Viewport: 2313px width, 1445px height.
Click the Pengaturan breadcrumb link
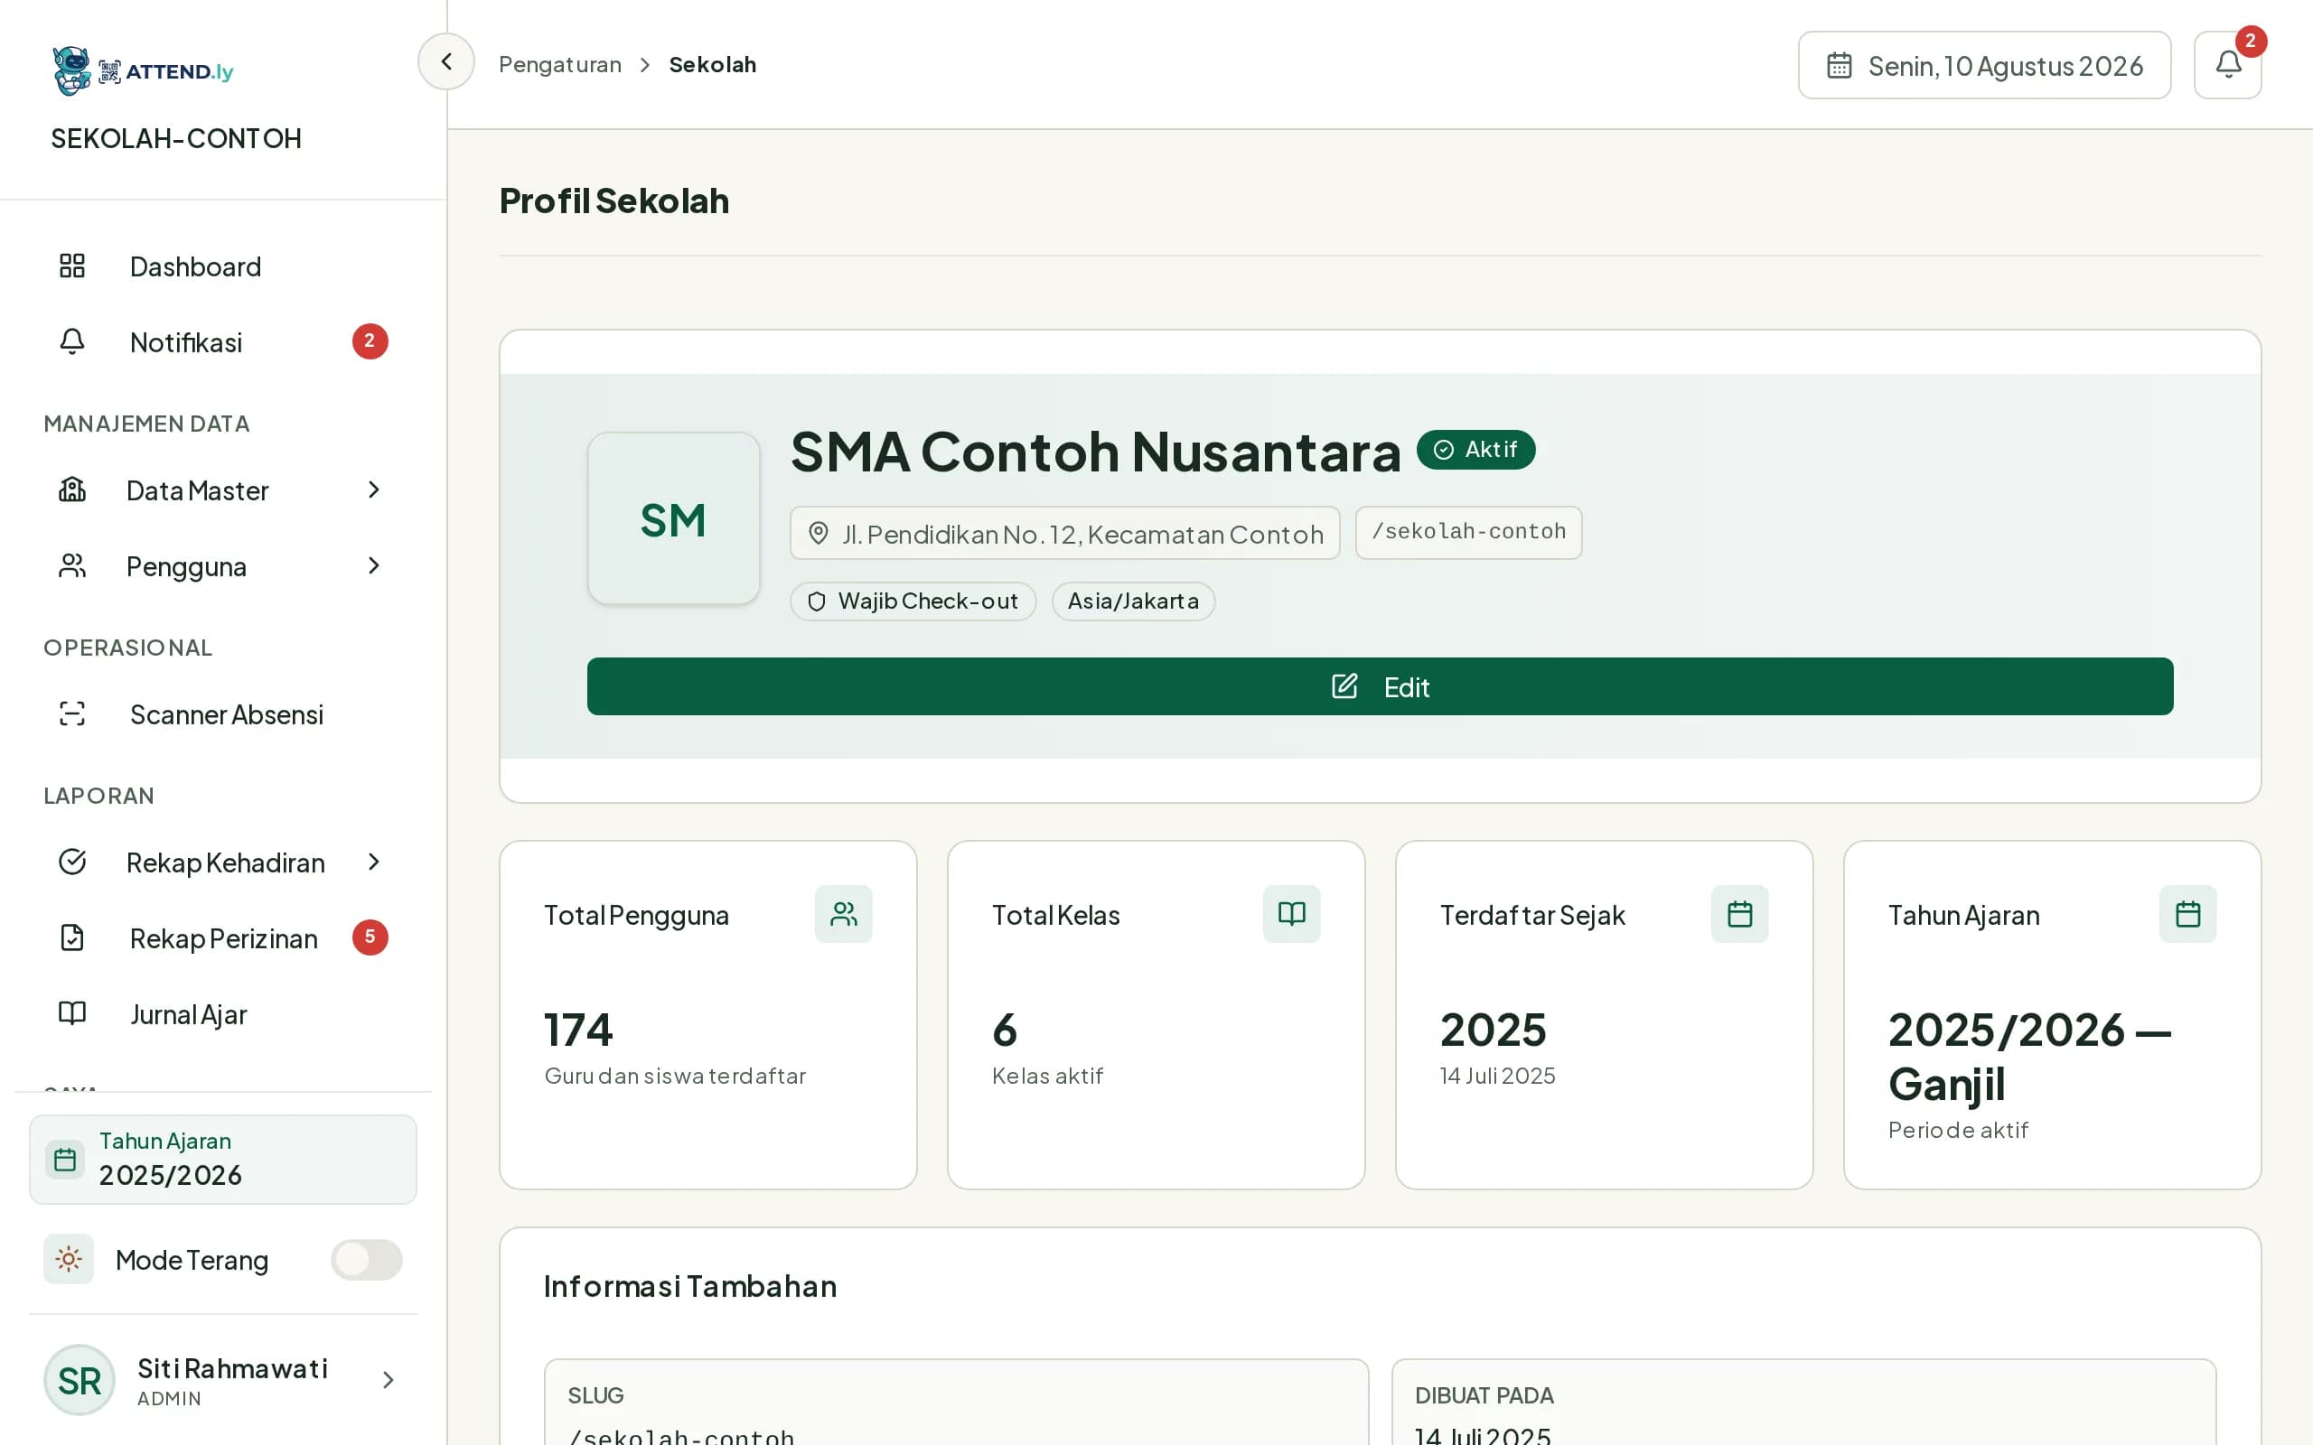tap(560, 65)
